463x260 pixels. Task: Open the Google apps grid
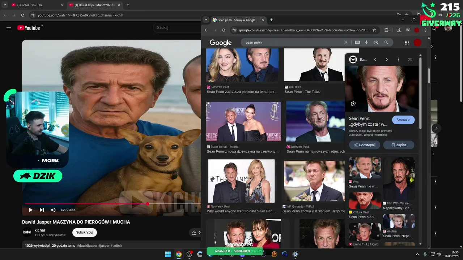coord(407,43)
